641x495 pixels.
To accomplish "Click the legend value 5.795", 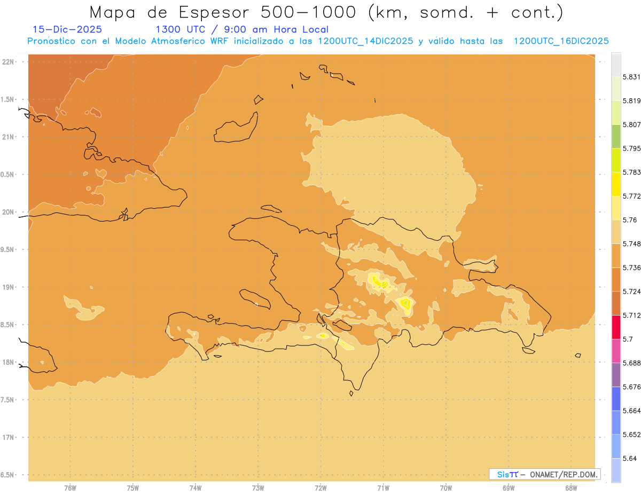I will (x=631, y=148).
